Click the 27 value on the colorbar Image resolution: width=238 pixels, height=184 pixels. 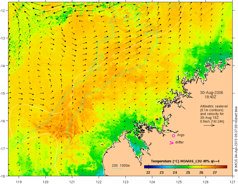tap(215, 173)
